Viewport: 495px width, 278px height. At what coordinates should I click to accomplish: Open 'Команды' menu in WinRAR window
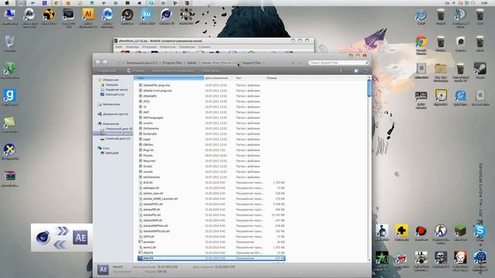click(132, 47)
